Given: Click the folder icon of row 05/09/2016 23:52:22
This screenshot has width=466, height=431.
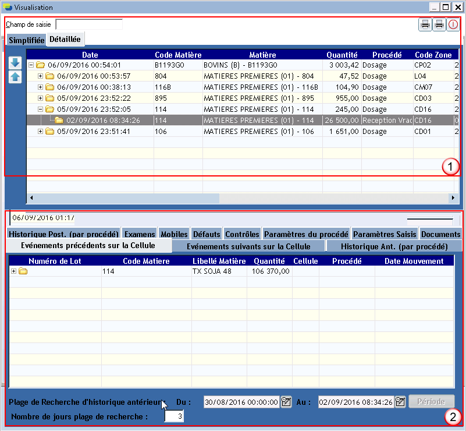Looking at the screenshot, I should tap(49, 98).
